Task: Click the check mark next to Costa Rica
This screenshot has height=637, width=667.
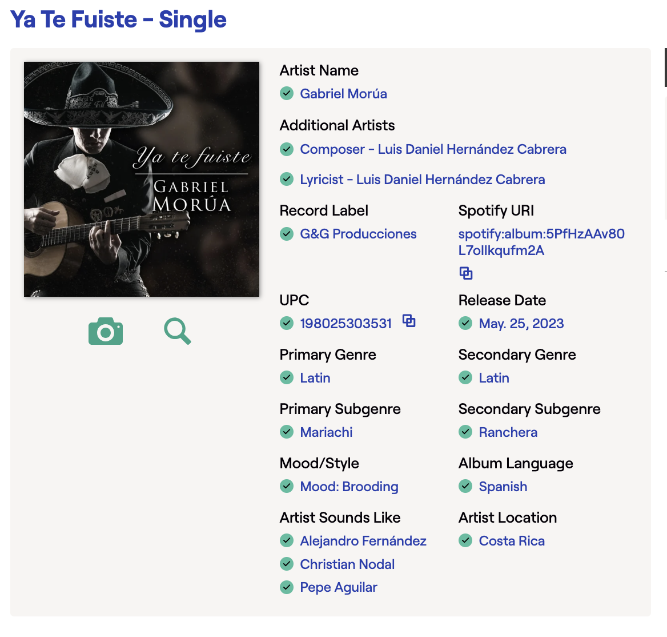Action: pos(465,541)
